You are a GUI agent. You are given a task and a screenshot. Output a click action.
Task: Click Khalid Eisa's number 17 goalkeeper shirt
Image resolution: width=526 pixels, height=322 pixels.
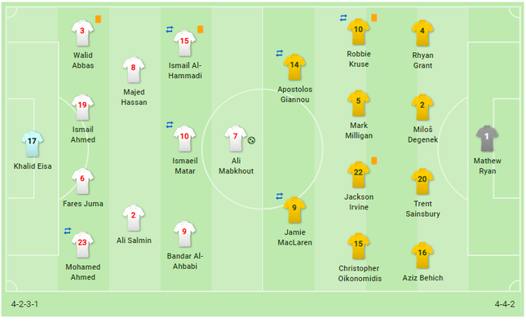coord(32,144)
